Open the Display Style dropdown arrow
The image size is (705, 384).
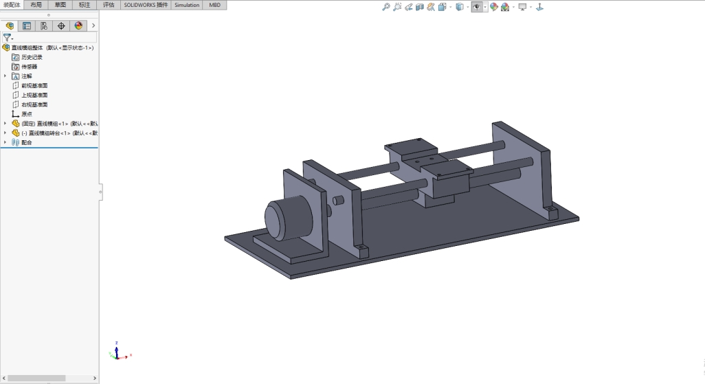click(x=467, y=7)
